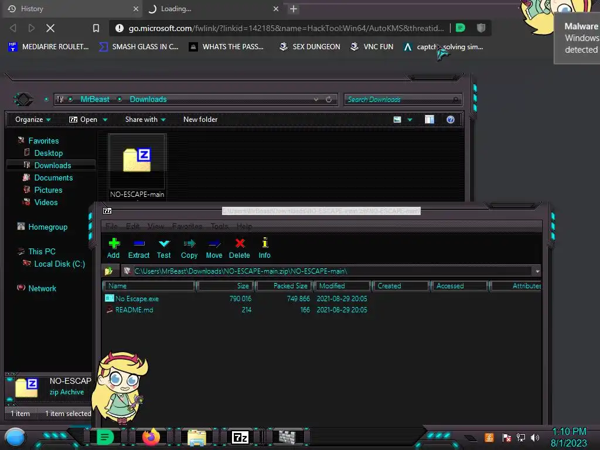Expand the Organize dropdown

tap(33, 120)
